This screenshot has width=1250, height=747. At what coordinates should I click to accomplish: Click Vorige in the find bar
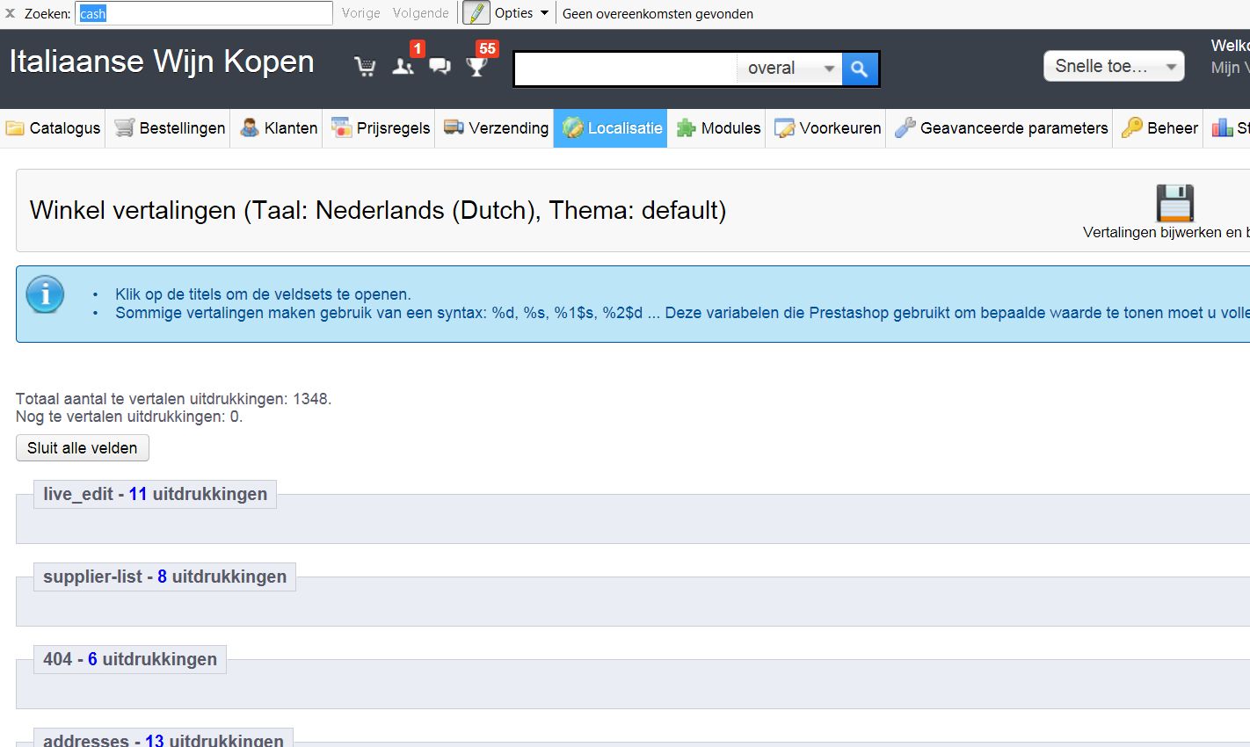pos(361,13)
